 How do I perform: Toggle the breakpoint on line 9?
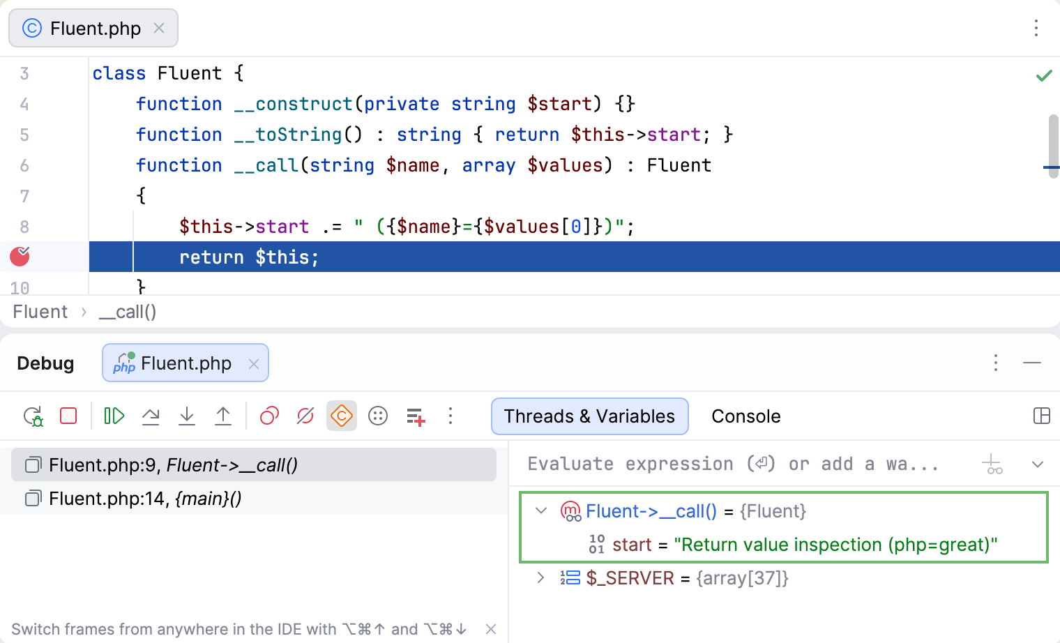pos(18,257)
